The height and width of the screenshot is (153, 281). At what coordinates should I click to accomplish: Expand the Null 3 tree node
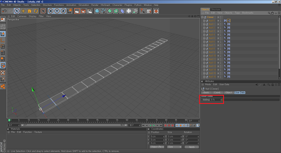[204, 31]
